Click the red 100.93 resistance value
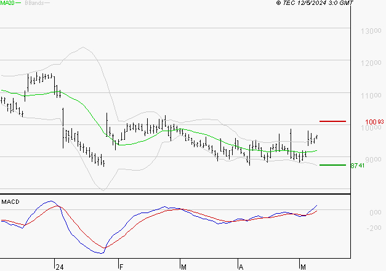Viewport: 386px width, 271px height. pyautogui.click(x=374, y=122)
